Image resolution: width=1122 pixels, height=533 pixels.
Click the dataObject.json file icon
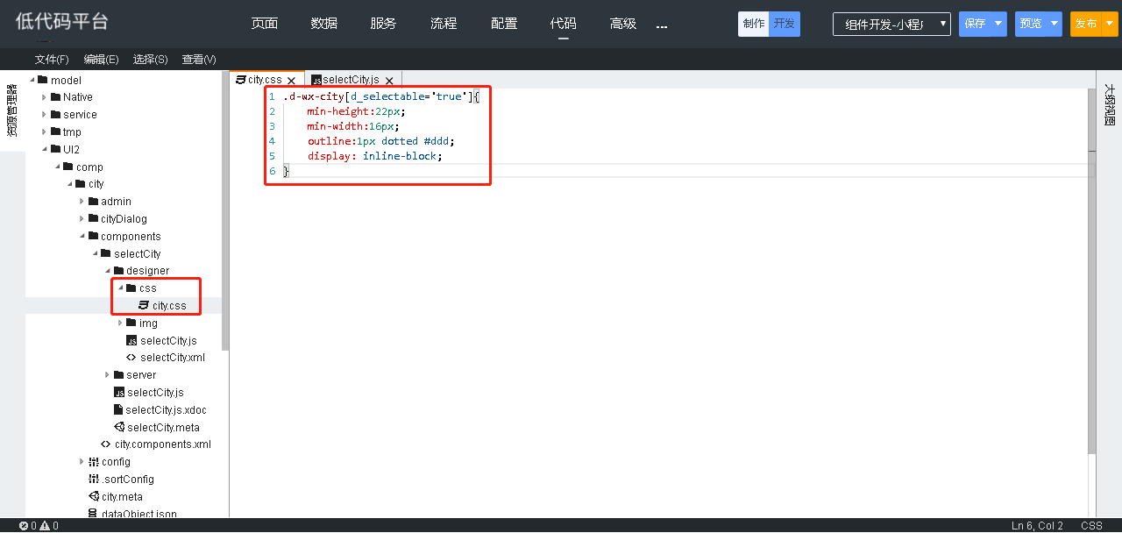point(93,515)
